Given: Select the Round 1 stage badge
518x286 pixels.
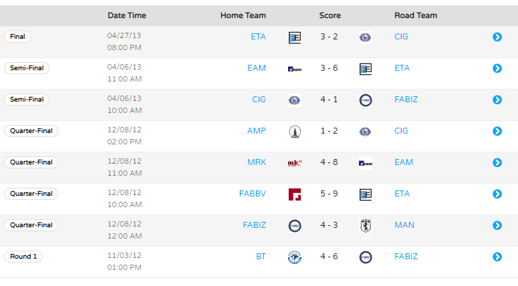Looking at the screenshot, I should (x=23, y=257).
